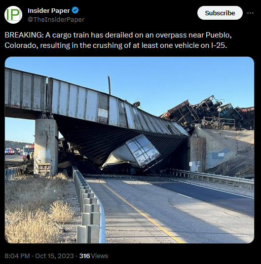Viewport: 261px width, 264px height.
Task: Click the blue verified checkmark badge
Action: click(x=75, y=10)
